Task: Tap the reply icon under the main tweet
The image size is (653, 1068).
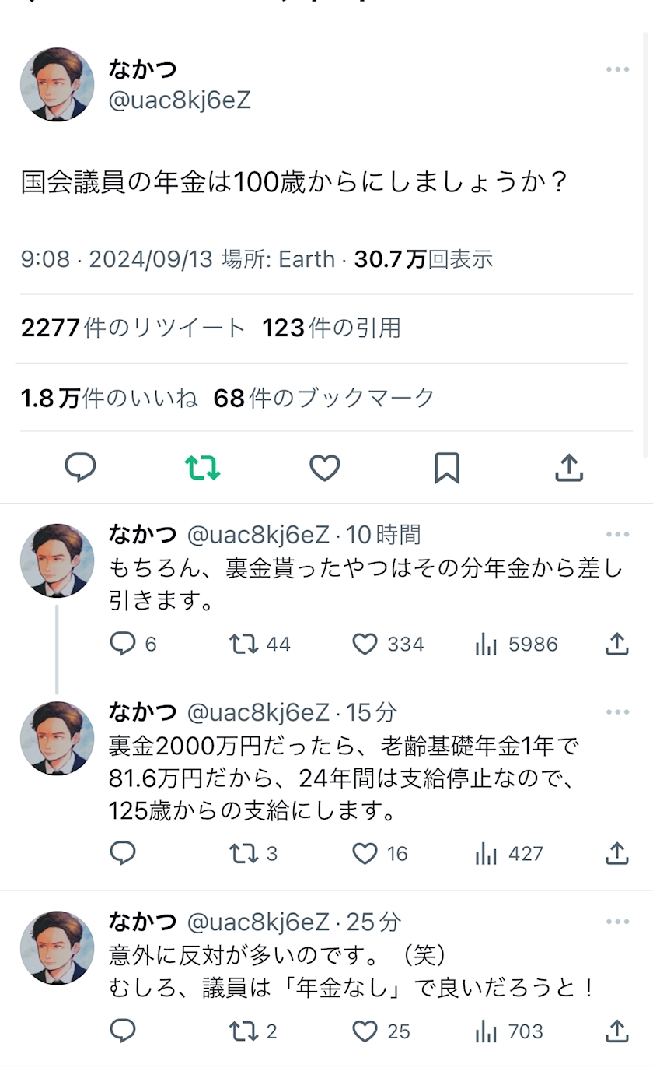Action: (x=80, y=468)
